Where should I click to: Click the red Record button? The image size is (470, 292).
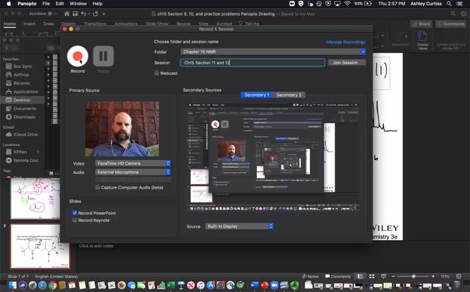coord(77,57)
